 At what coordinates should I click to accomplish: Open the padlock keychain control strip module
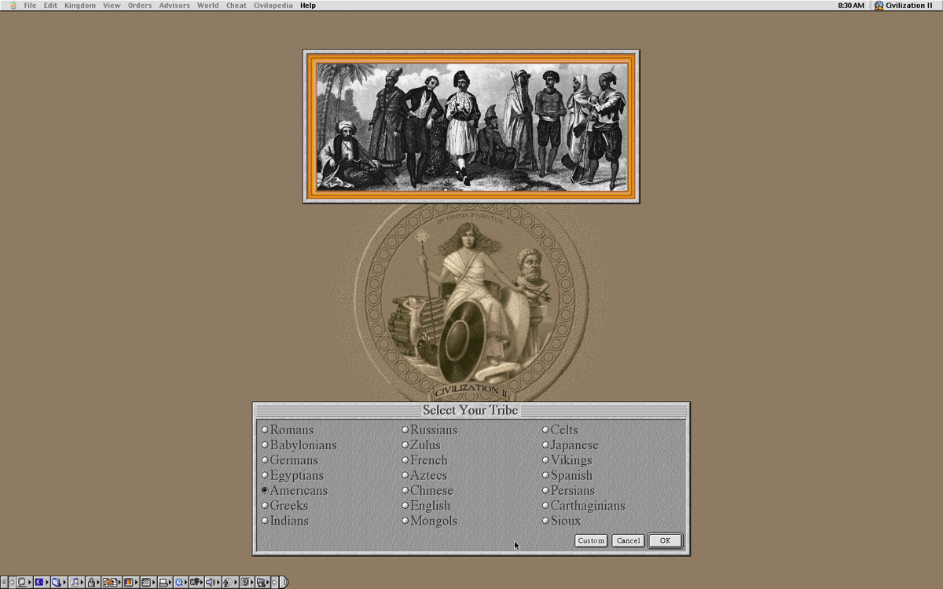point(91,583)
